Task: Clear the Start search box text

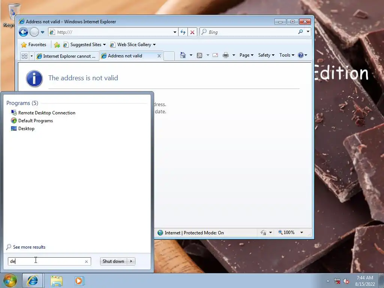Action: tap(87, 261)
